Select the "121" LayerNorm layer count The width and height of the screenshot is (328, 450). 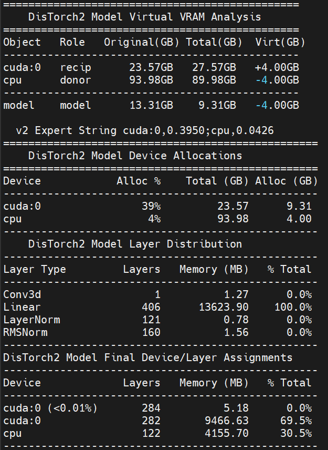tap(151, 320)
